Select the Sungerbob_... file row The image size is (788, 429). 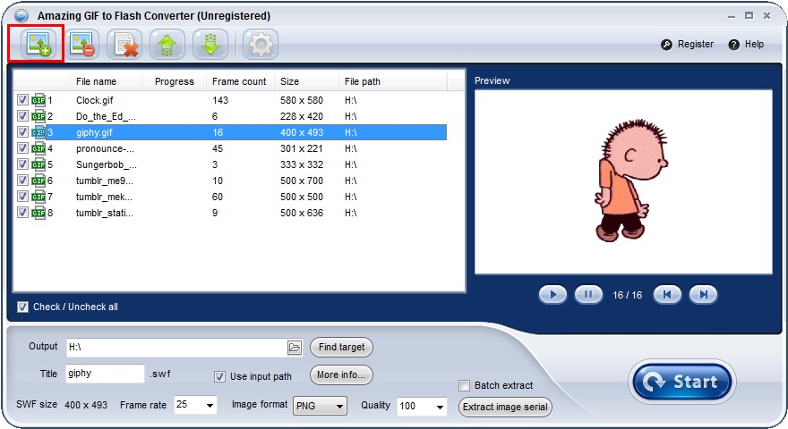pos(231,164)
